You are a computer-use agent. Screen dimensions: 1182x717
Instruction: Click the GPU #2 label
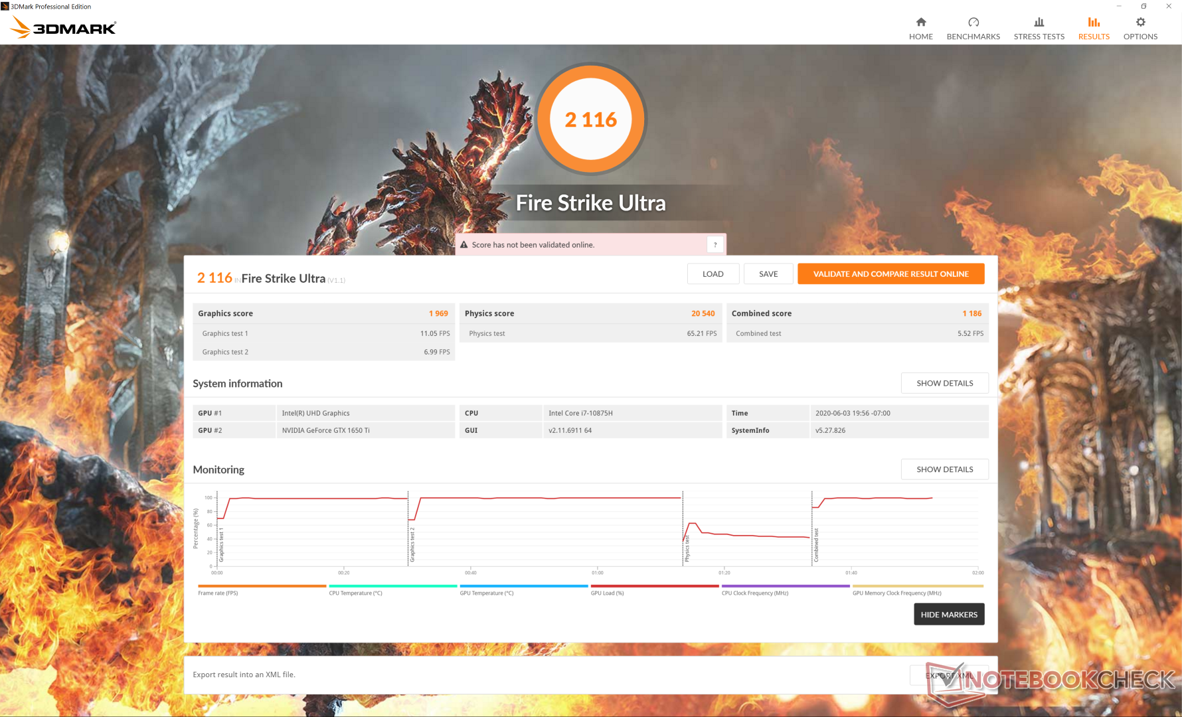click(210, 430)
